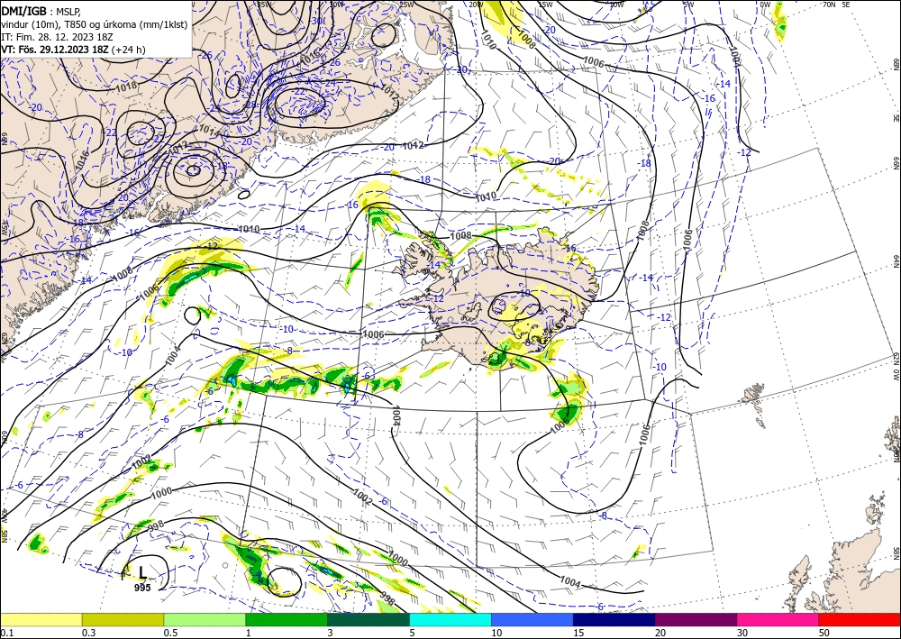Screen dimensions: 901x639
Task: Click the "70N" latitude label at top right
Action: tap(829, 5)
